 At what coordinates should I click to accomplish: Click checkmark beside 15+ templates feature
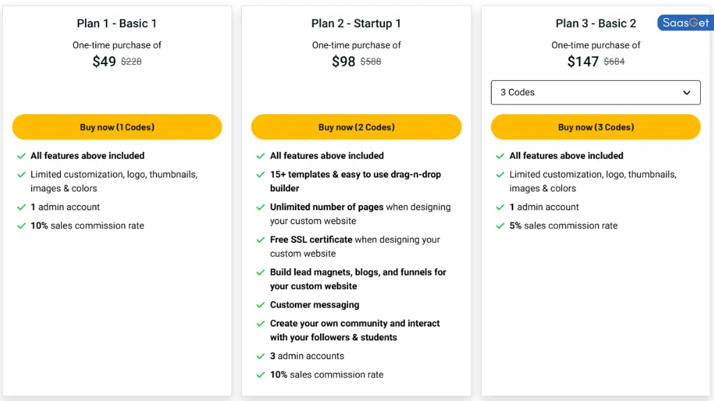261,175
